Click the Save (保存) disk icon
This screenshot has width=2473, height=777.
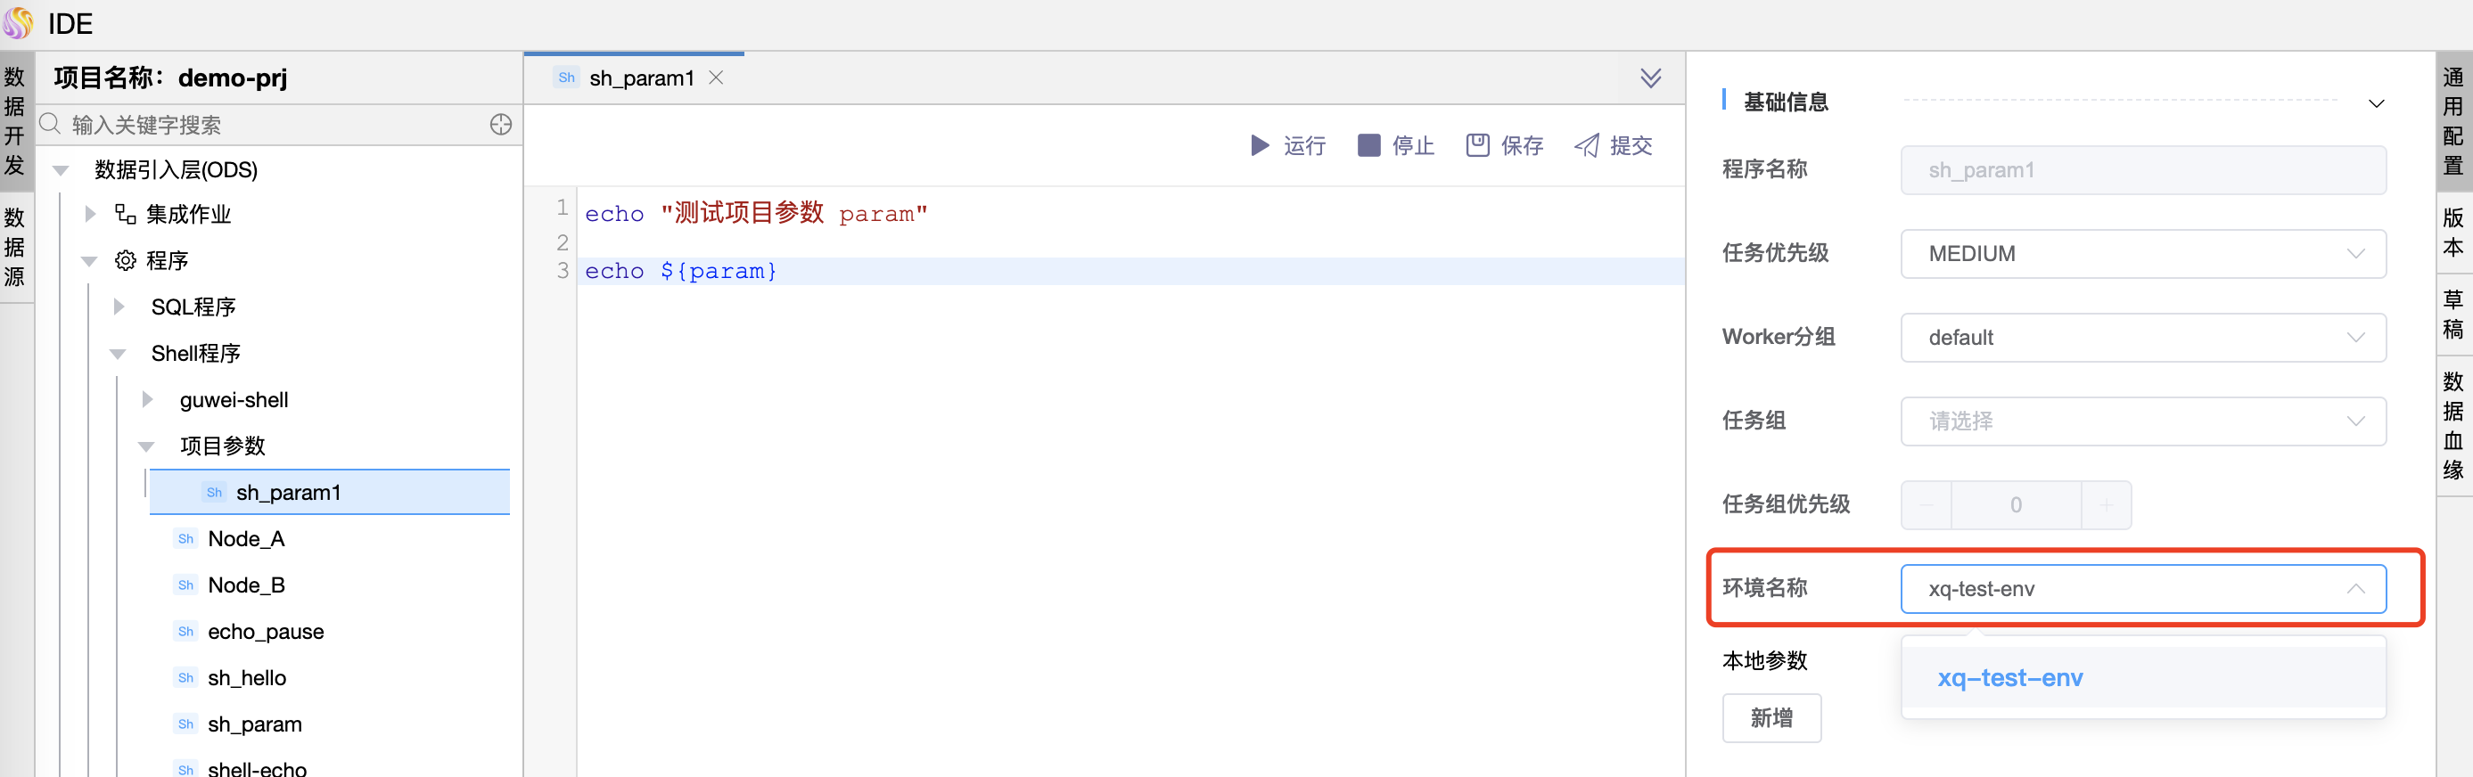click(x=1477, y=145)
